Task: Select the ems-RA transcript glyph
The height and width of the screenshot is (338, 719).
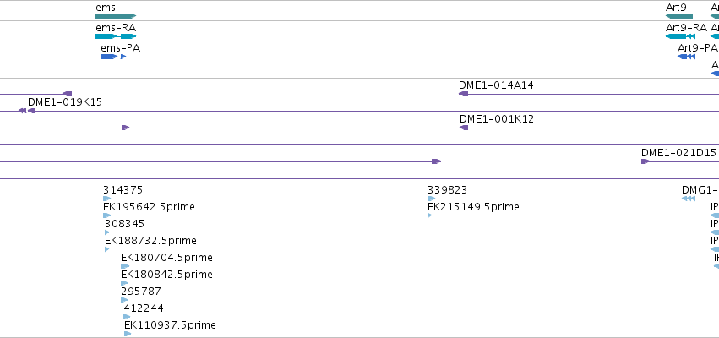Action: coord(116,36)
